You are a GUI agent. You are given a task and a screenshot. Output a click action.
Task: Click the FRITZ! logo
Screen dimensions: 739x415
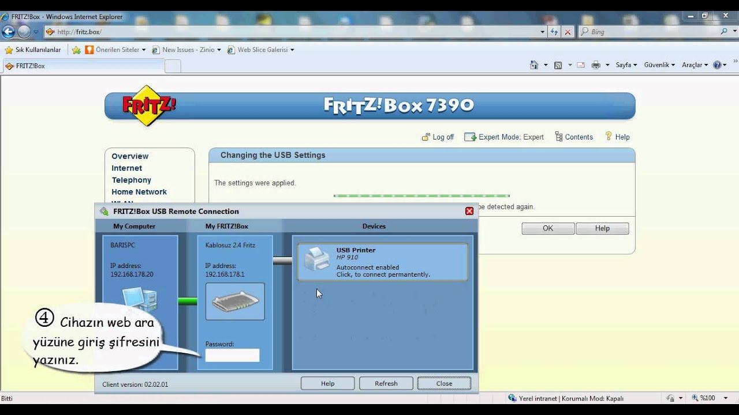pos(149,105)
